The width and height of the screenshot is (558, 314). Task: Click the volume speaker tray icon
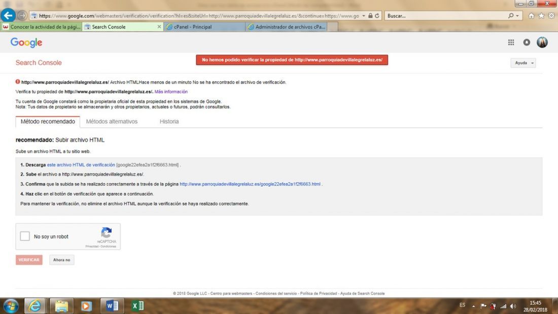pos(513,306)
